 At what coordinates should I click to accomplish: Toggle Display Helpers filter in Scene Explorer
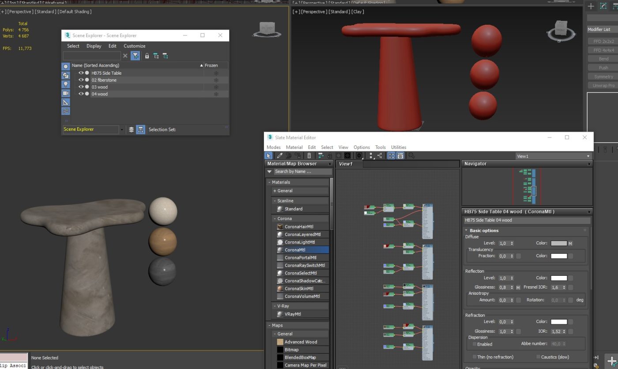(x=66, y=102)
